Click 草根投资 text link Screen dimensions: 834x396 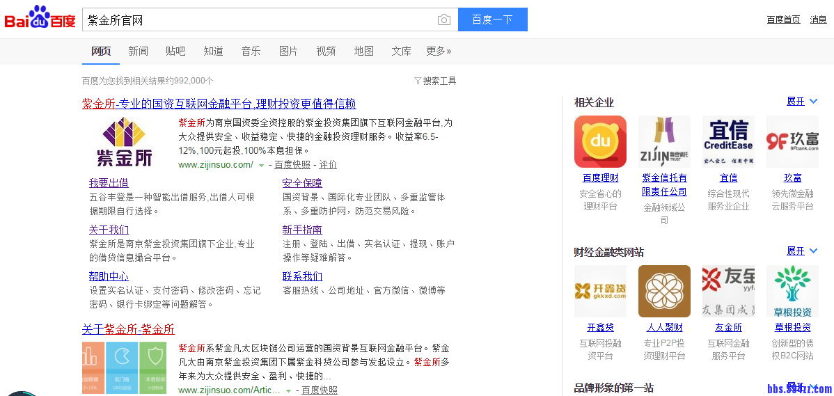point(792,327)
